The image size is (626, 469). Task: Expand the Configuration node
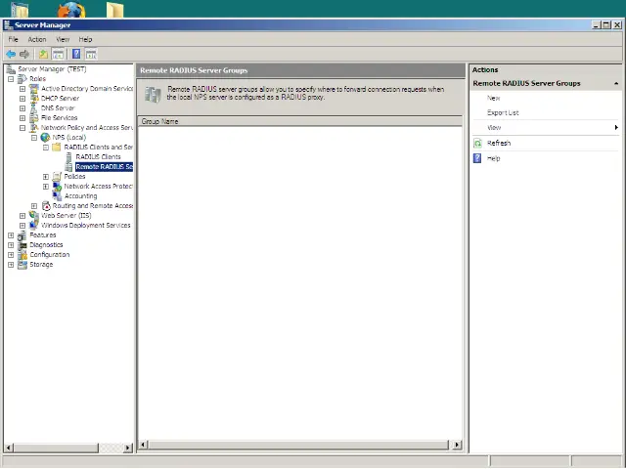(x=11, y=255)
